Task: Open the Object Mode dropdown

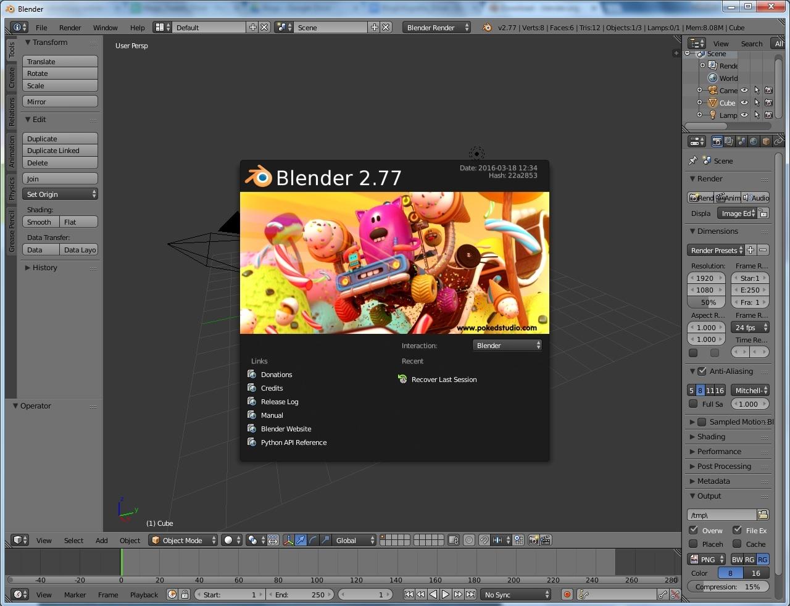Action: click(183, 540)
